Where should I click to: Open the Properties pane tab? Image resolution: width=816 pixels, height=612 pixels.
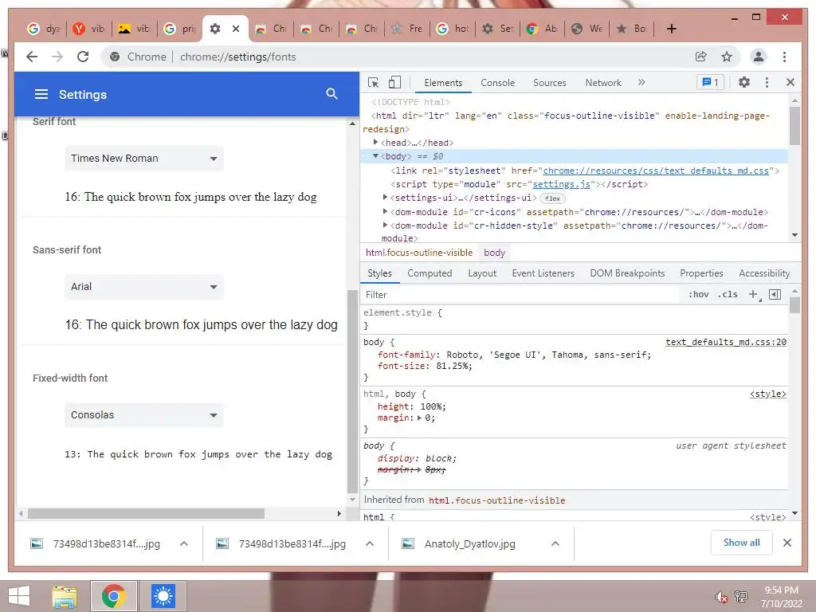[x=701, y=273]
